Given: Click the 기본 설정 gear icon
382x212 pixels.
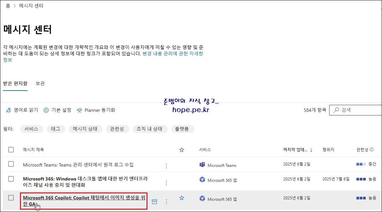Looking at the screenshot, I should 46,110.
